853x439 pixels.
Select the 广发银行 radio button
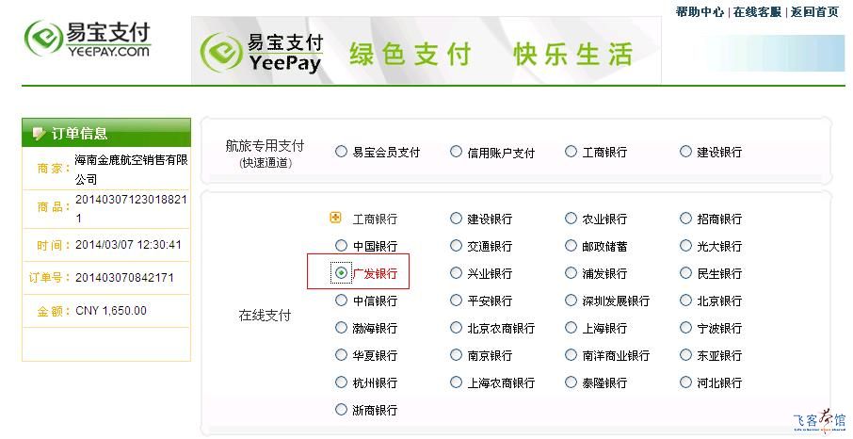coord(341,272)
